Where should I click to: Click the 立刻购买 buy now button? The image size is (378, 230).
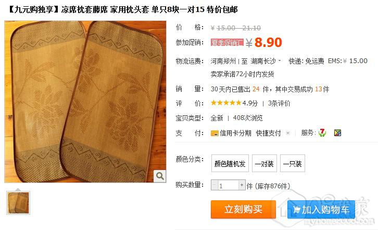coord(243,209)
